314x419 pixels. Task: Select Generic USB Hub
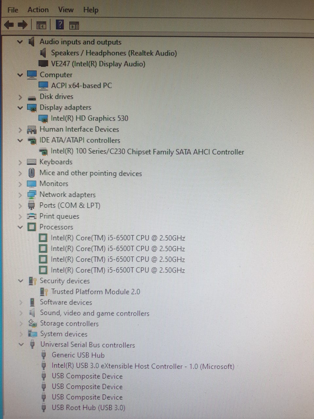78,355
